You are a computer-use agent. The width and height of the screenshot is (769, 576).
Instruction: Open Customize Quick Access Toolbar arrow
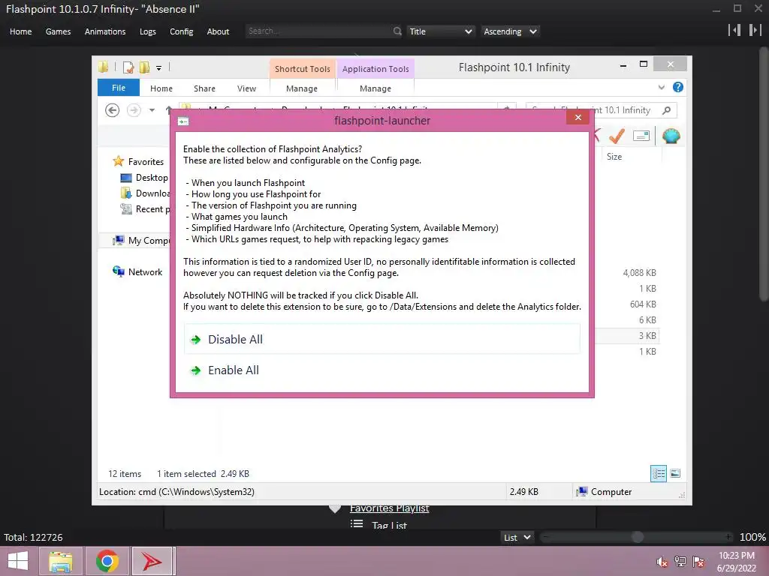(159, 68)
